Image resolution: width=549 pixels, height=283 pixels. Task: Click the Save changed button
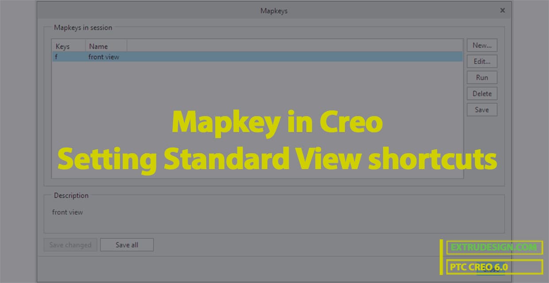pyautogui.click(x=70, y=245)
